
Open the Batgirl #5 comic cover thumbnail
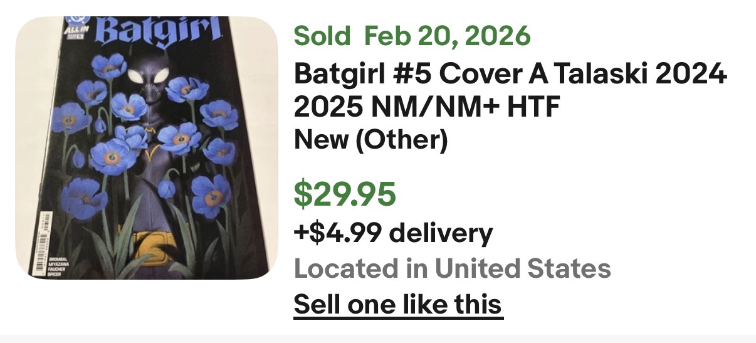tap(146, 147)
